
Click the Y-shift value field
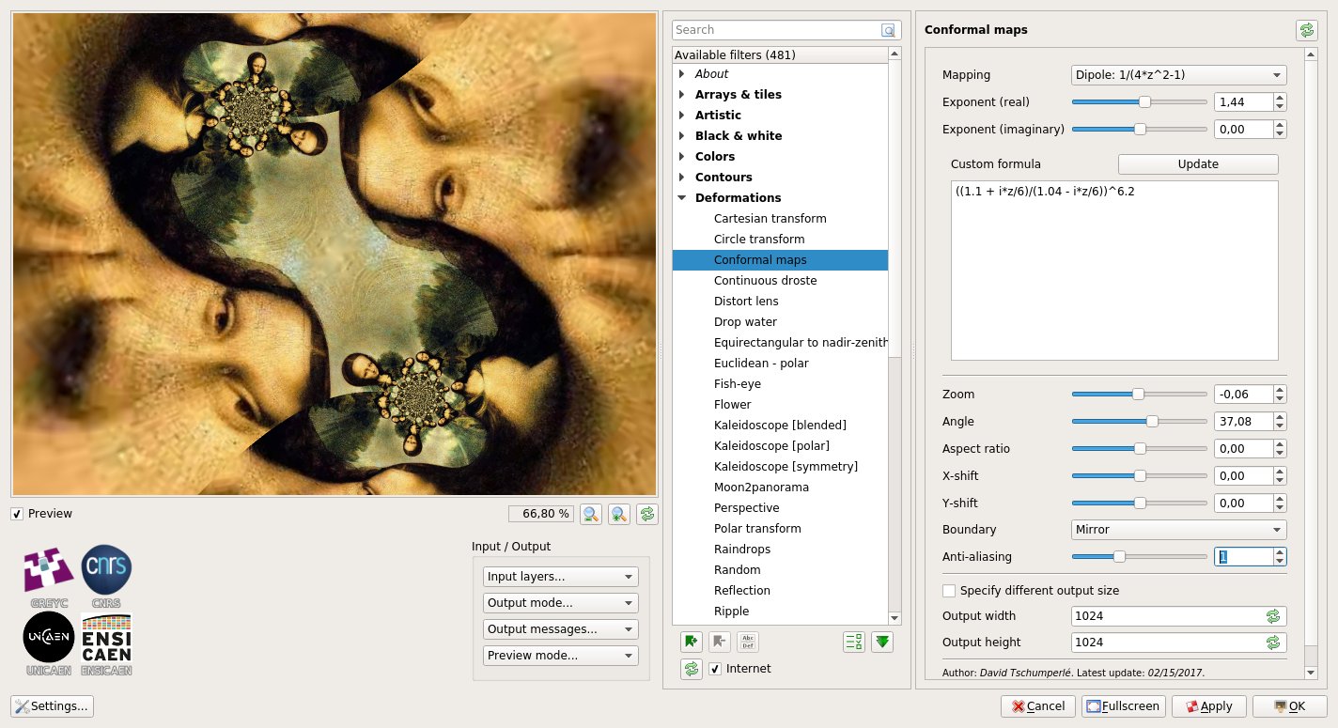point(1244,503)
